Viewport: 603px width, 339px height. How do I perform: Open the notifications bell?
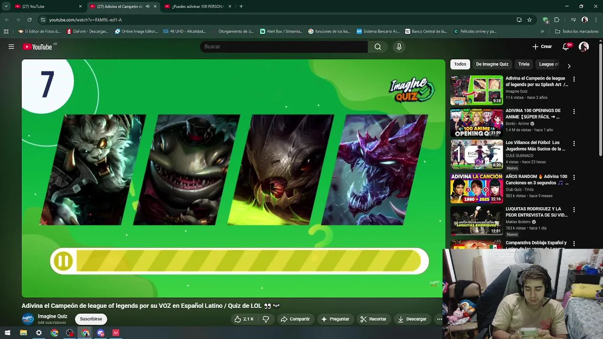566,47
